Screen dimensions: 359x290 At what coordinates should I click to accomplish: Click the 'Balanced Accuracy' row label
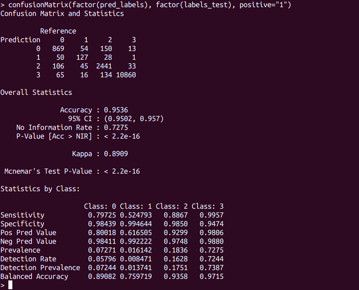34,276
